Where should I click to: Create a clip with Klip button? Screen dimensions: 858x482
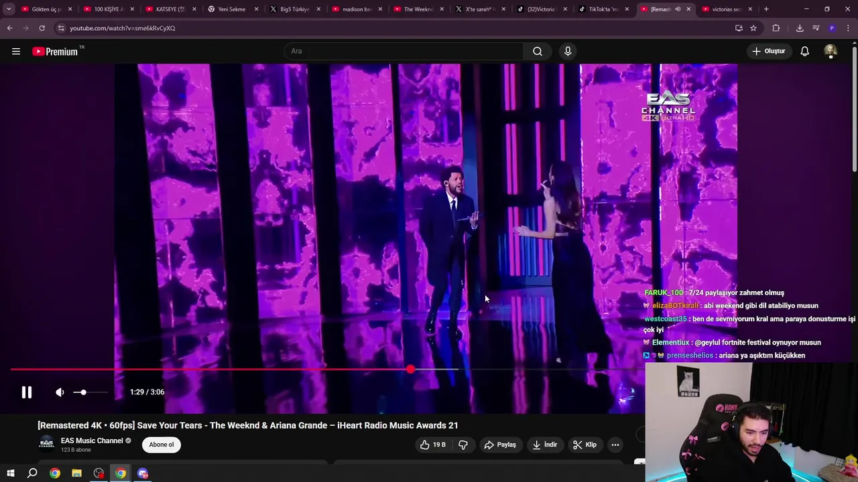point(585,445)
